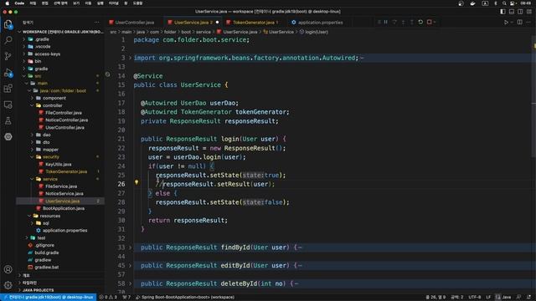Toggle the bottom panel visibility
This screenshot has height=301, width=536.
click(x=512, y=12)
